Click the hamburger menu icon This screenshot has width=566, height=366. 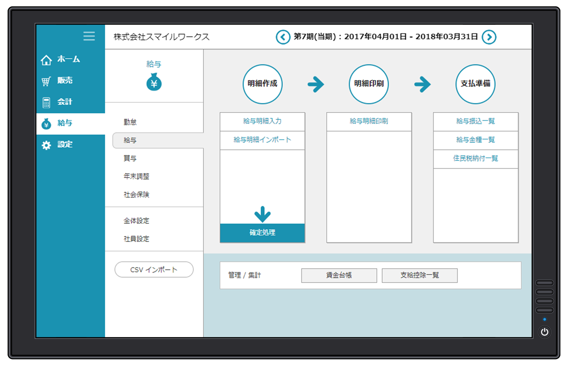89,36
